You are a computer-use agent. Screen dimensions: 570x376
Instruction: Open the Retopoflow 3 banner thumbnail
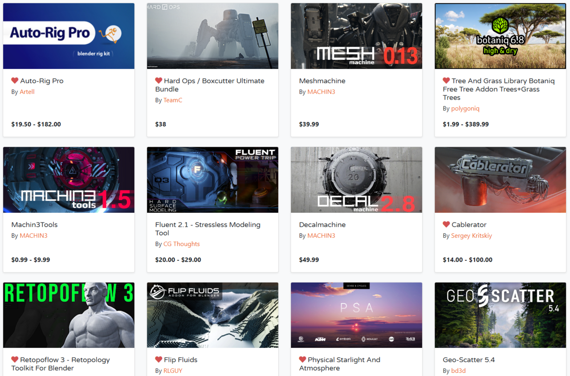click(x=69, y=315)
